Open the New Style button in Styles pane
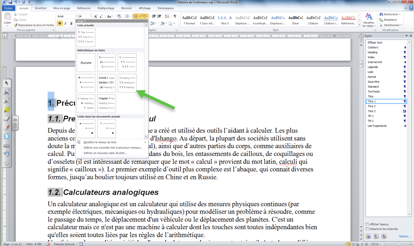 [x=368, y=236]
